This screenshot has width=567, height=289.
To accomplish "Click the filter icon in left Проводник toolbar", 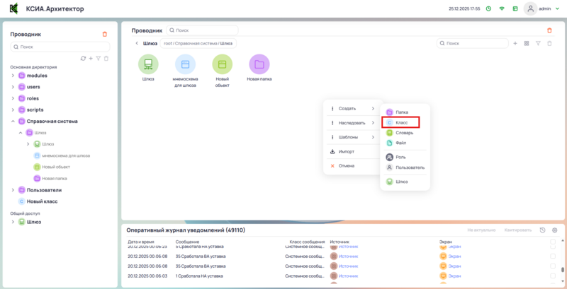I will [99, 58].
